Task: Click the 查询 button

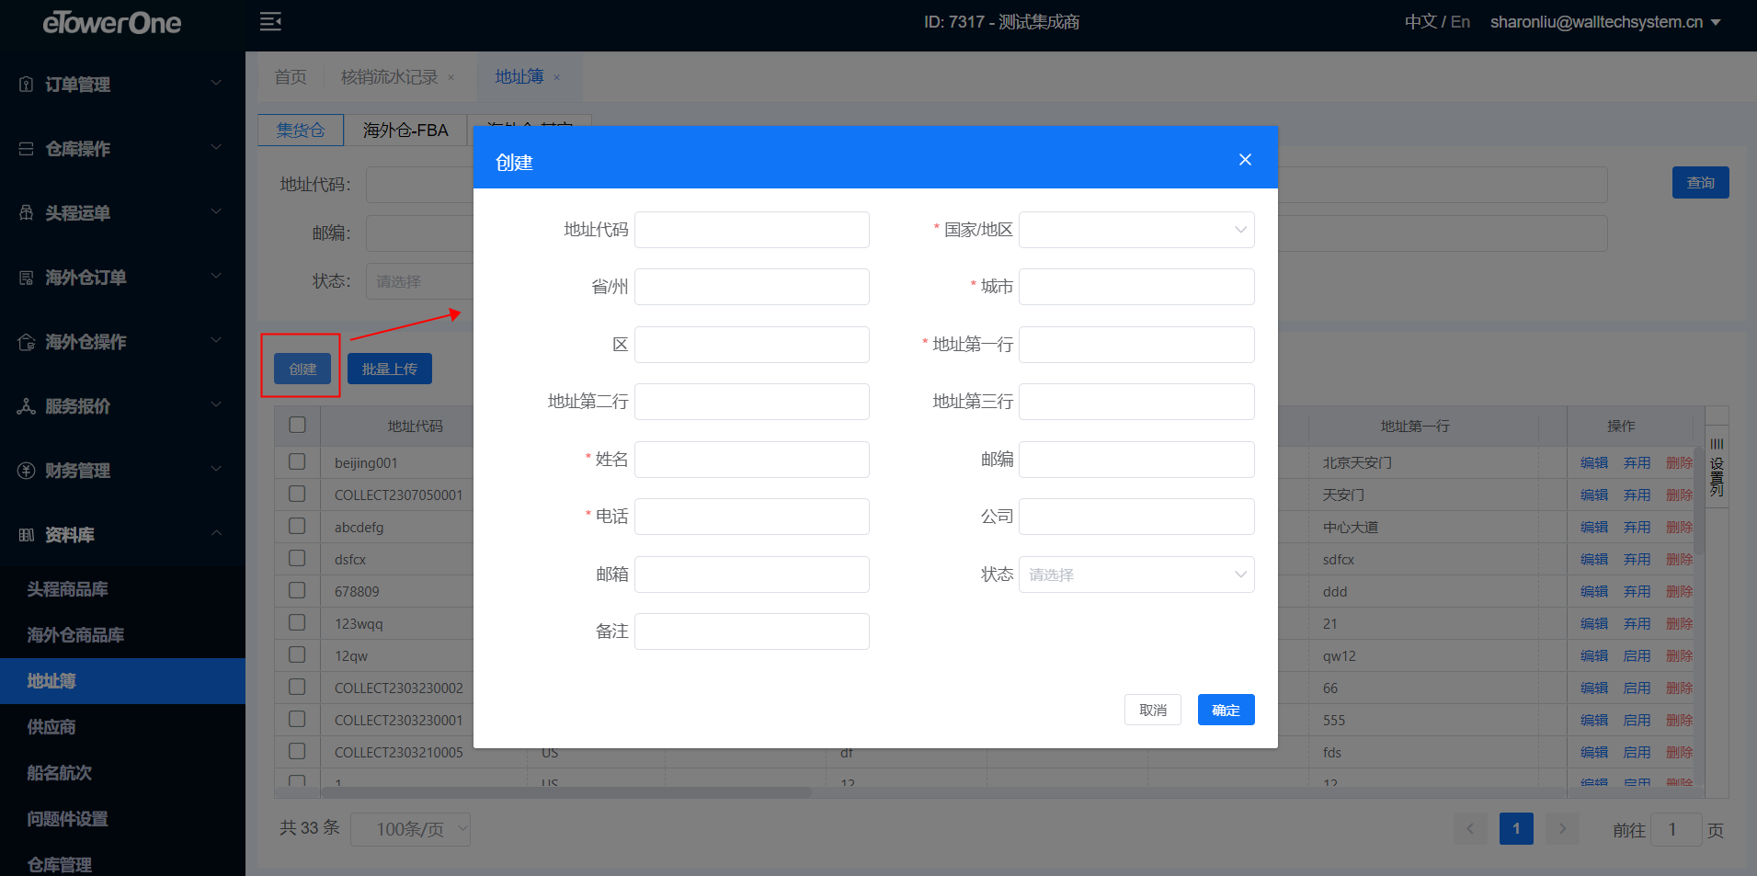Action: coord(1700,182)
